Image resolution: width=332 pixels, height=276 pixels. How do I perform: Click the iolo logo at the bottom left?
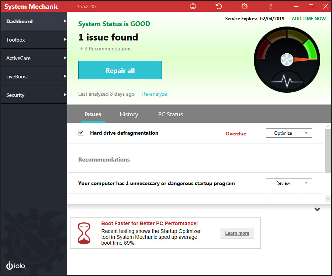point(15,266)
